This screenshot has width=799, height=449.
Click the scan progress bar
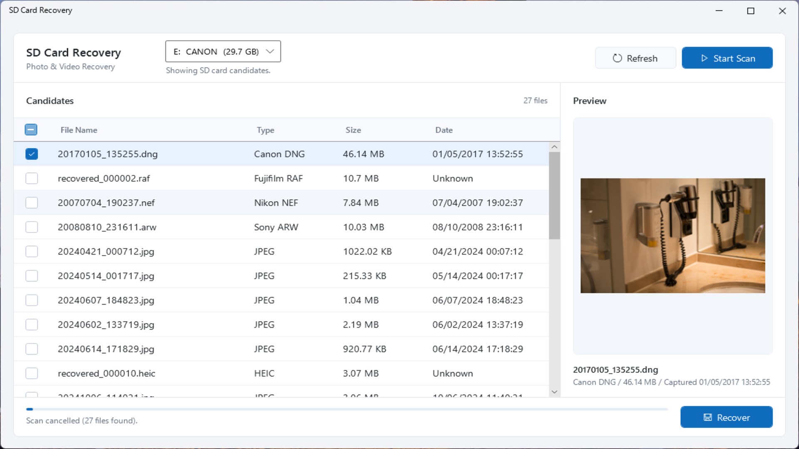[347, 409]
